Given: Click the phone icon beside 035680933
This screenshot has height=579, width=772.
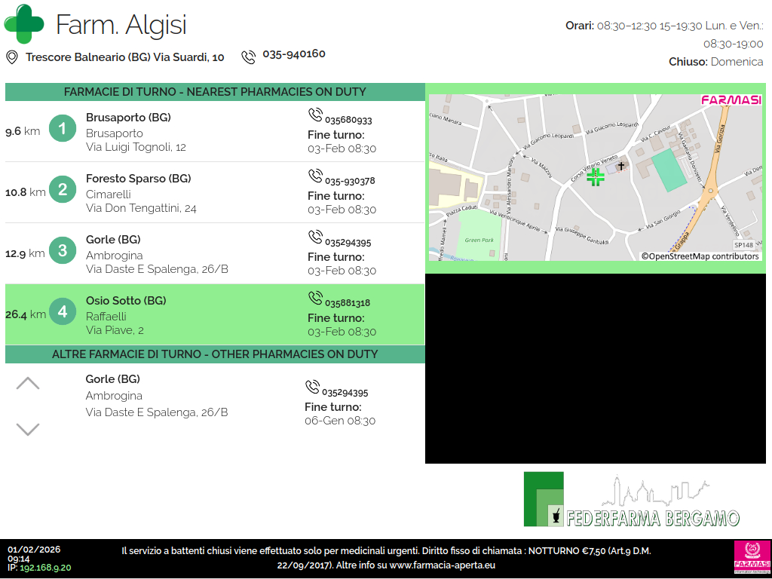Looking at the screenshot, I should click(x=315, y=115).
